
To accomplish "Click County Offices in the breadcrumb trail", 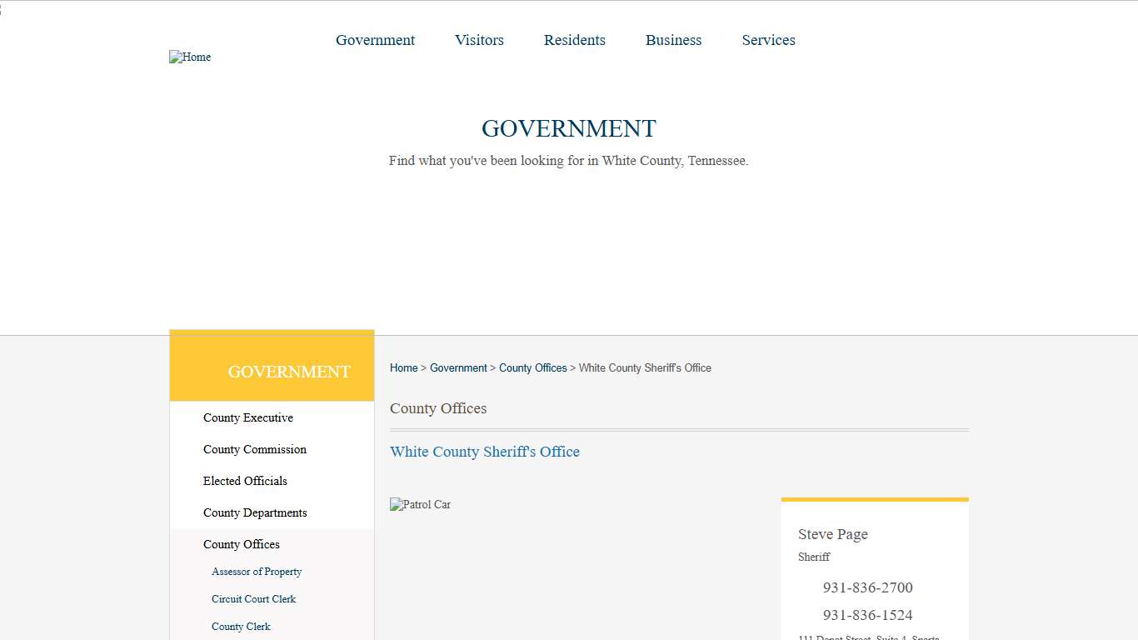I will point(533,367).
